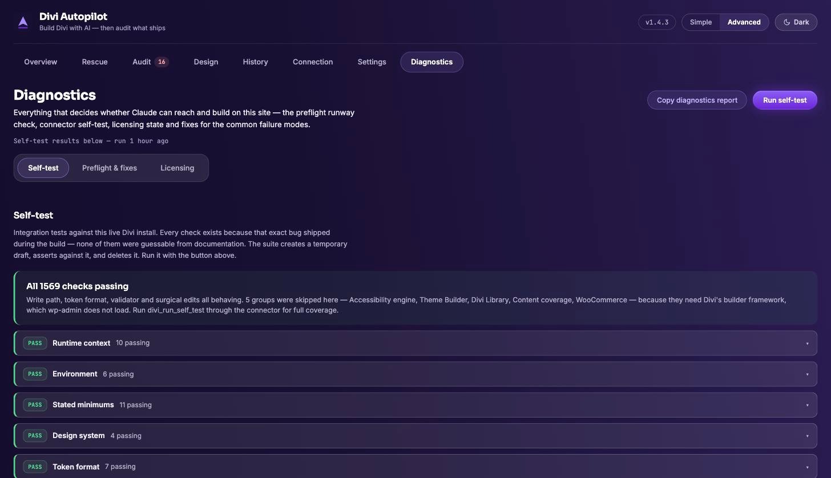This screenshot has height=478, width=831.
Task: Click PASS badge on Runtime context row
Action: [35, 343]
